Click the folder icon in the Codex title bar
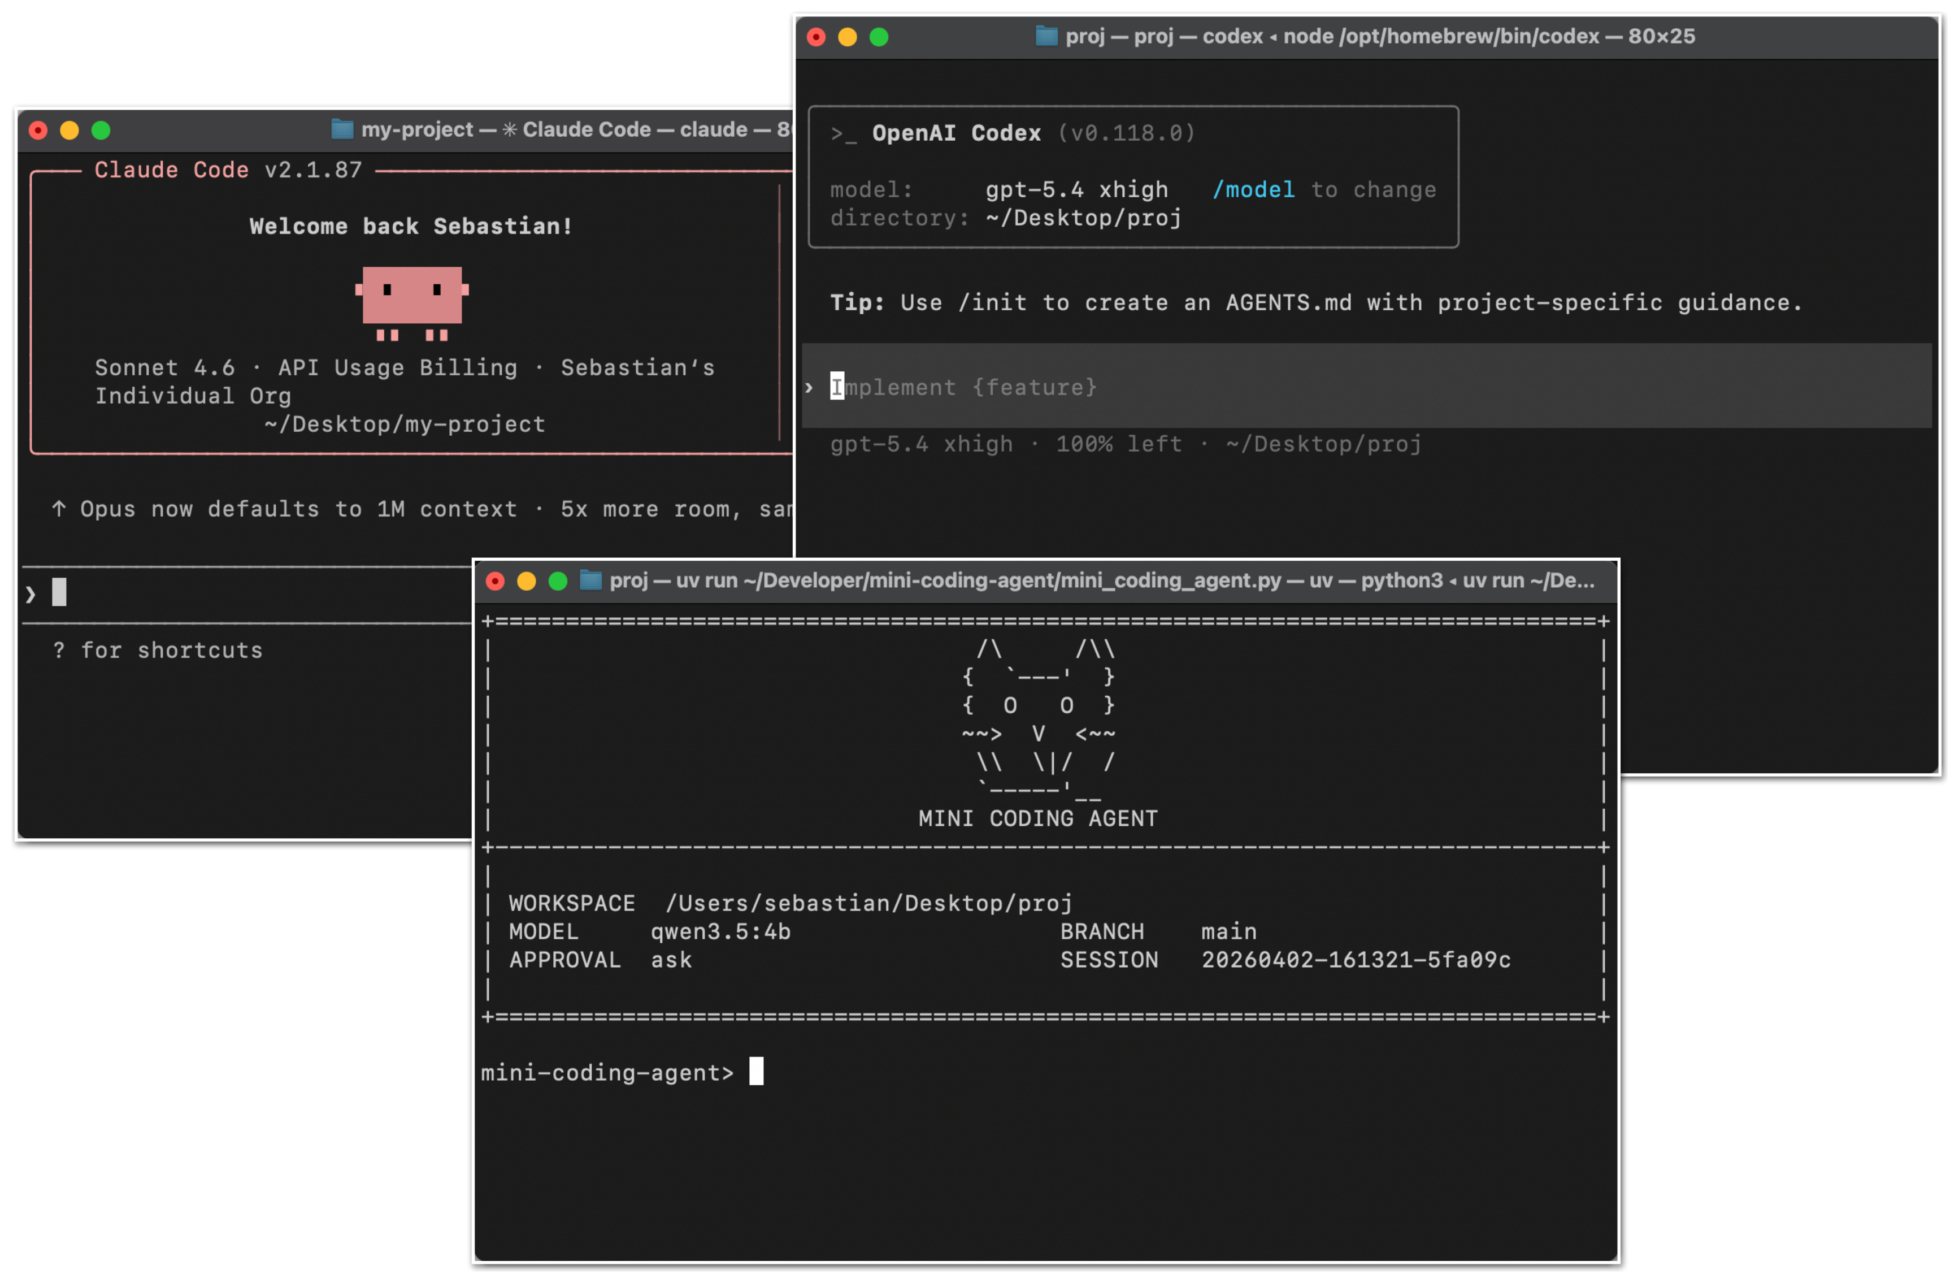This screenshot has width=1959, height=1283. click(1046, 37)
